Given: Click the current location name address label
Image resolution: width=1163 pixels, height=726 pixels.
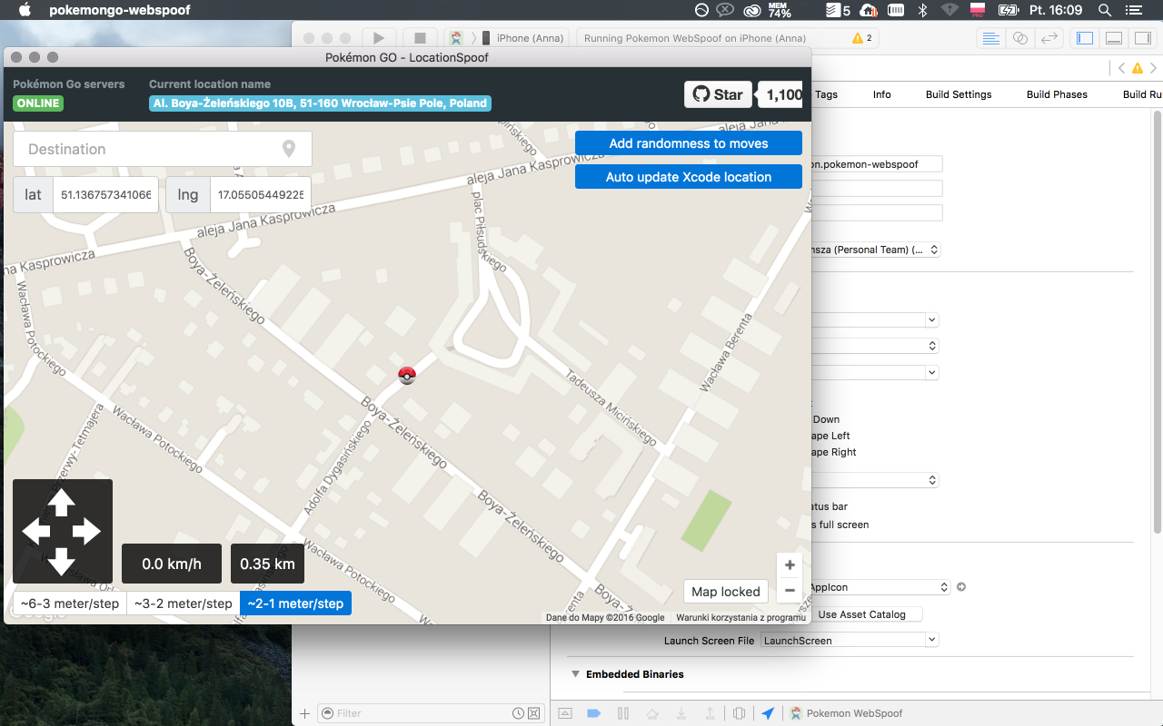Looking at the screenshot, I should click(320, 103).
